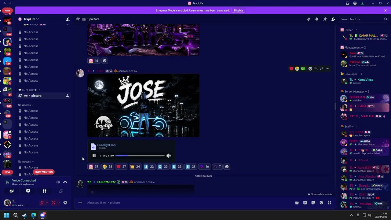Toggle the heart reaction with 27
Screen dimensions: 391x220
pyautogui.click(x=121, y=167)
